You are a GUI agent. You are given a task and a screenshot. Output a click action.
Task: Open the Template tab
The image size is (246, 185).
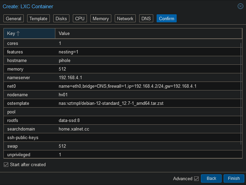click(x=38, y=18)
